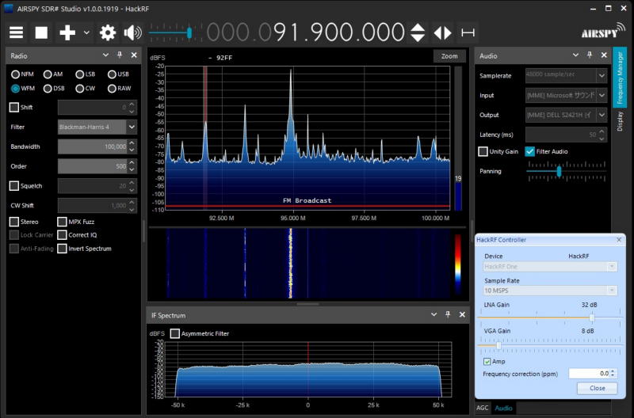The height and width of the screenshot is (418, 634).
Task: Open the audio Output device dropdown
Action: point(602,115)
